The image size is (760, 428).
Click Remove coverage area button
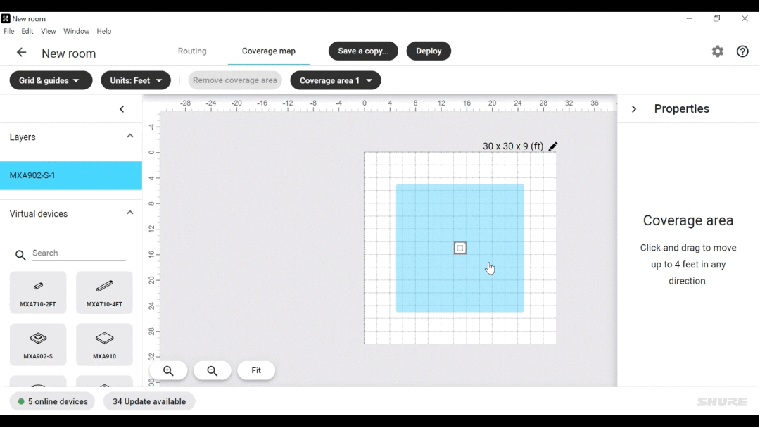coord(235,80)
